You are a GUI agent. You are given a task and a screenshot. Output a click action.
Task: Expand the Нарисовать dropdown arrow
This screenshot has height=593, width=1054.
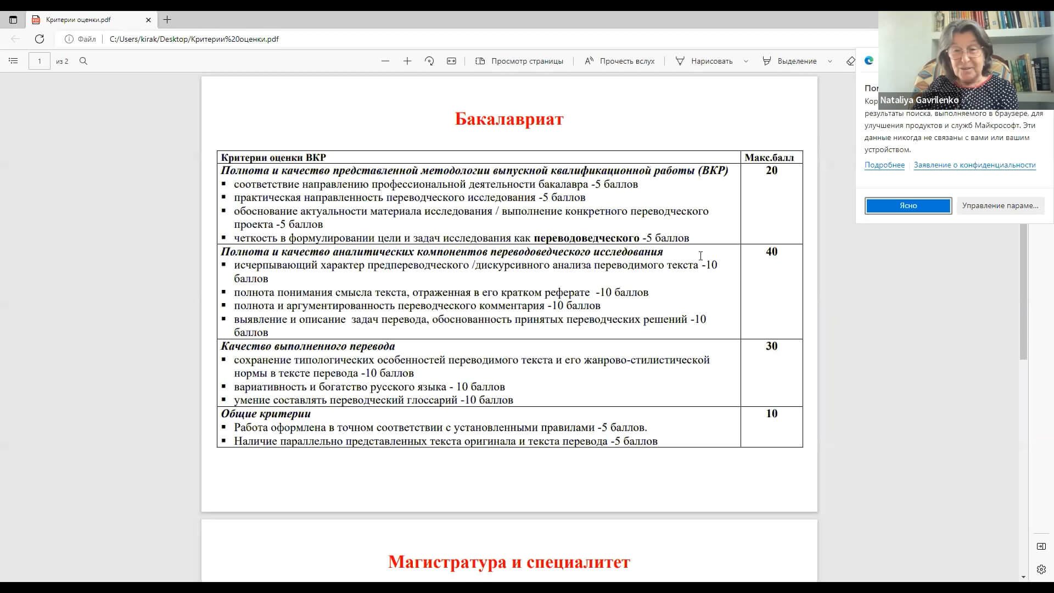pyautogui.click(x=745, y=61)
